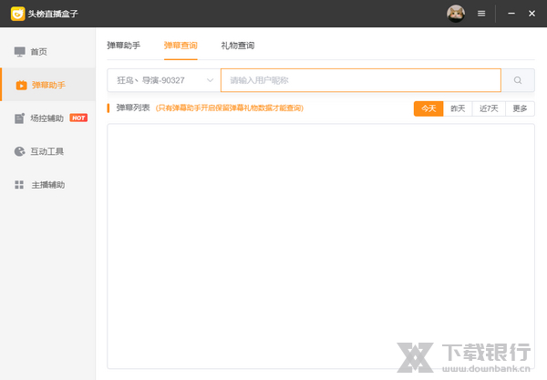Open the 更多 date options

tap(520, 108)
